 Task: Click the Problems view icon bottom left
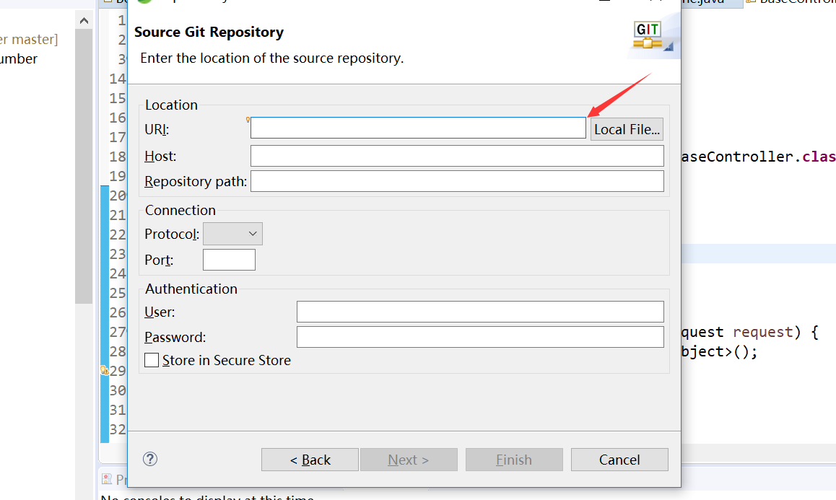(107, 478)
